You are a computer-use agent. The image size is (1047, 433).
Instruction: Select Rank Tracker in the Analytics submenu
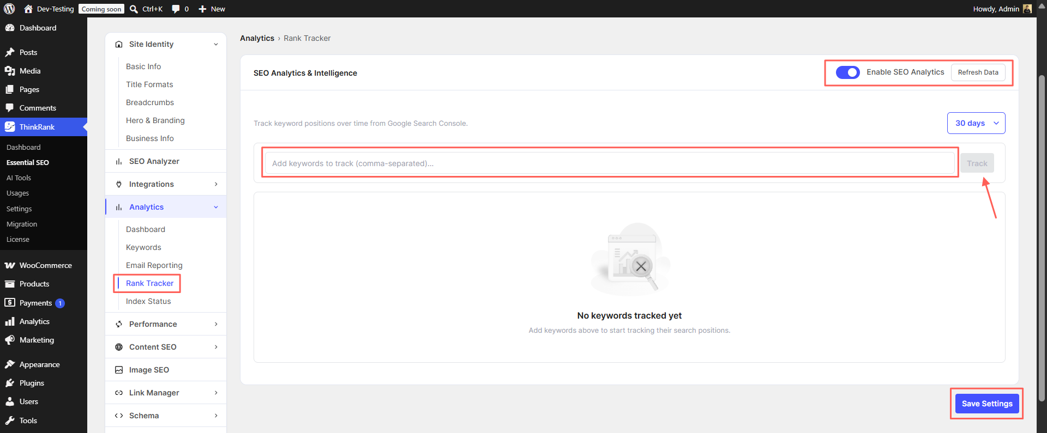click(x=149, y=283)
